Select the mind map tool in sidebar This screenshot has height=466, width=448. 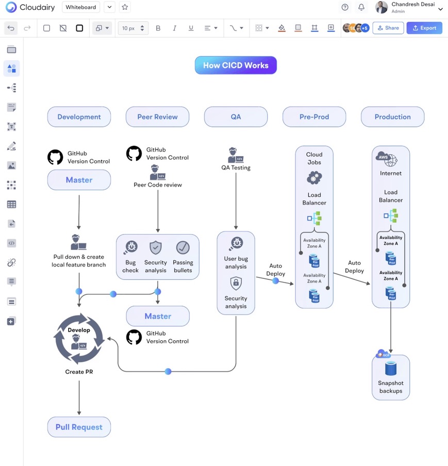point(11,88)
